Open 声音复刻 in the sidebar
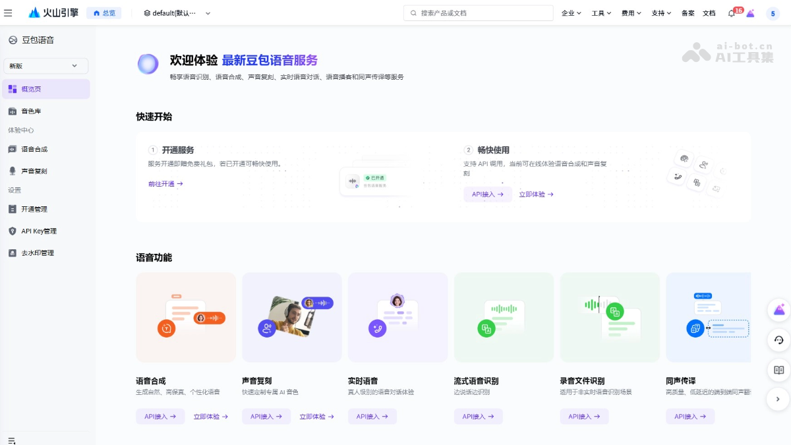Viewport: 791px width, 445px height. coord(34,170)
